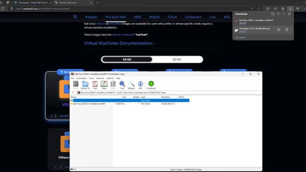This screenshot has height=172, width=306.
Task: Click the Kali grid icon before Installer
Action: 75,17
